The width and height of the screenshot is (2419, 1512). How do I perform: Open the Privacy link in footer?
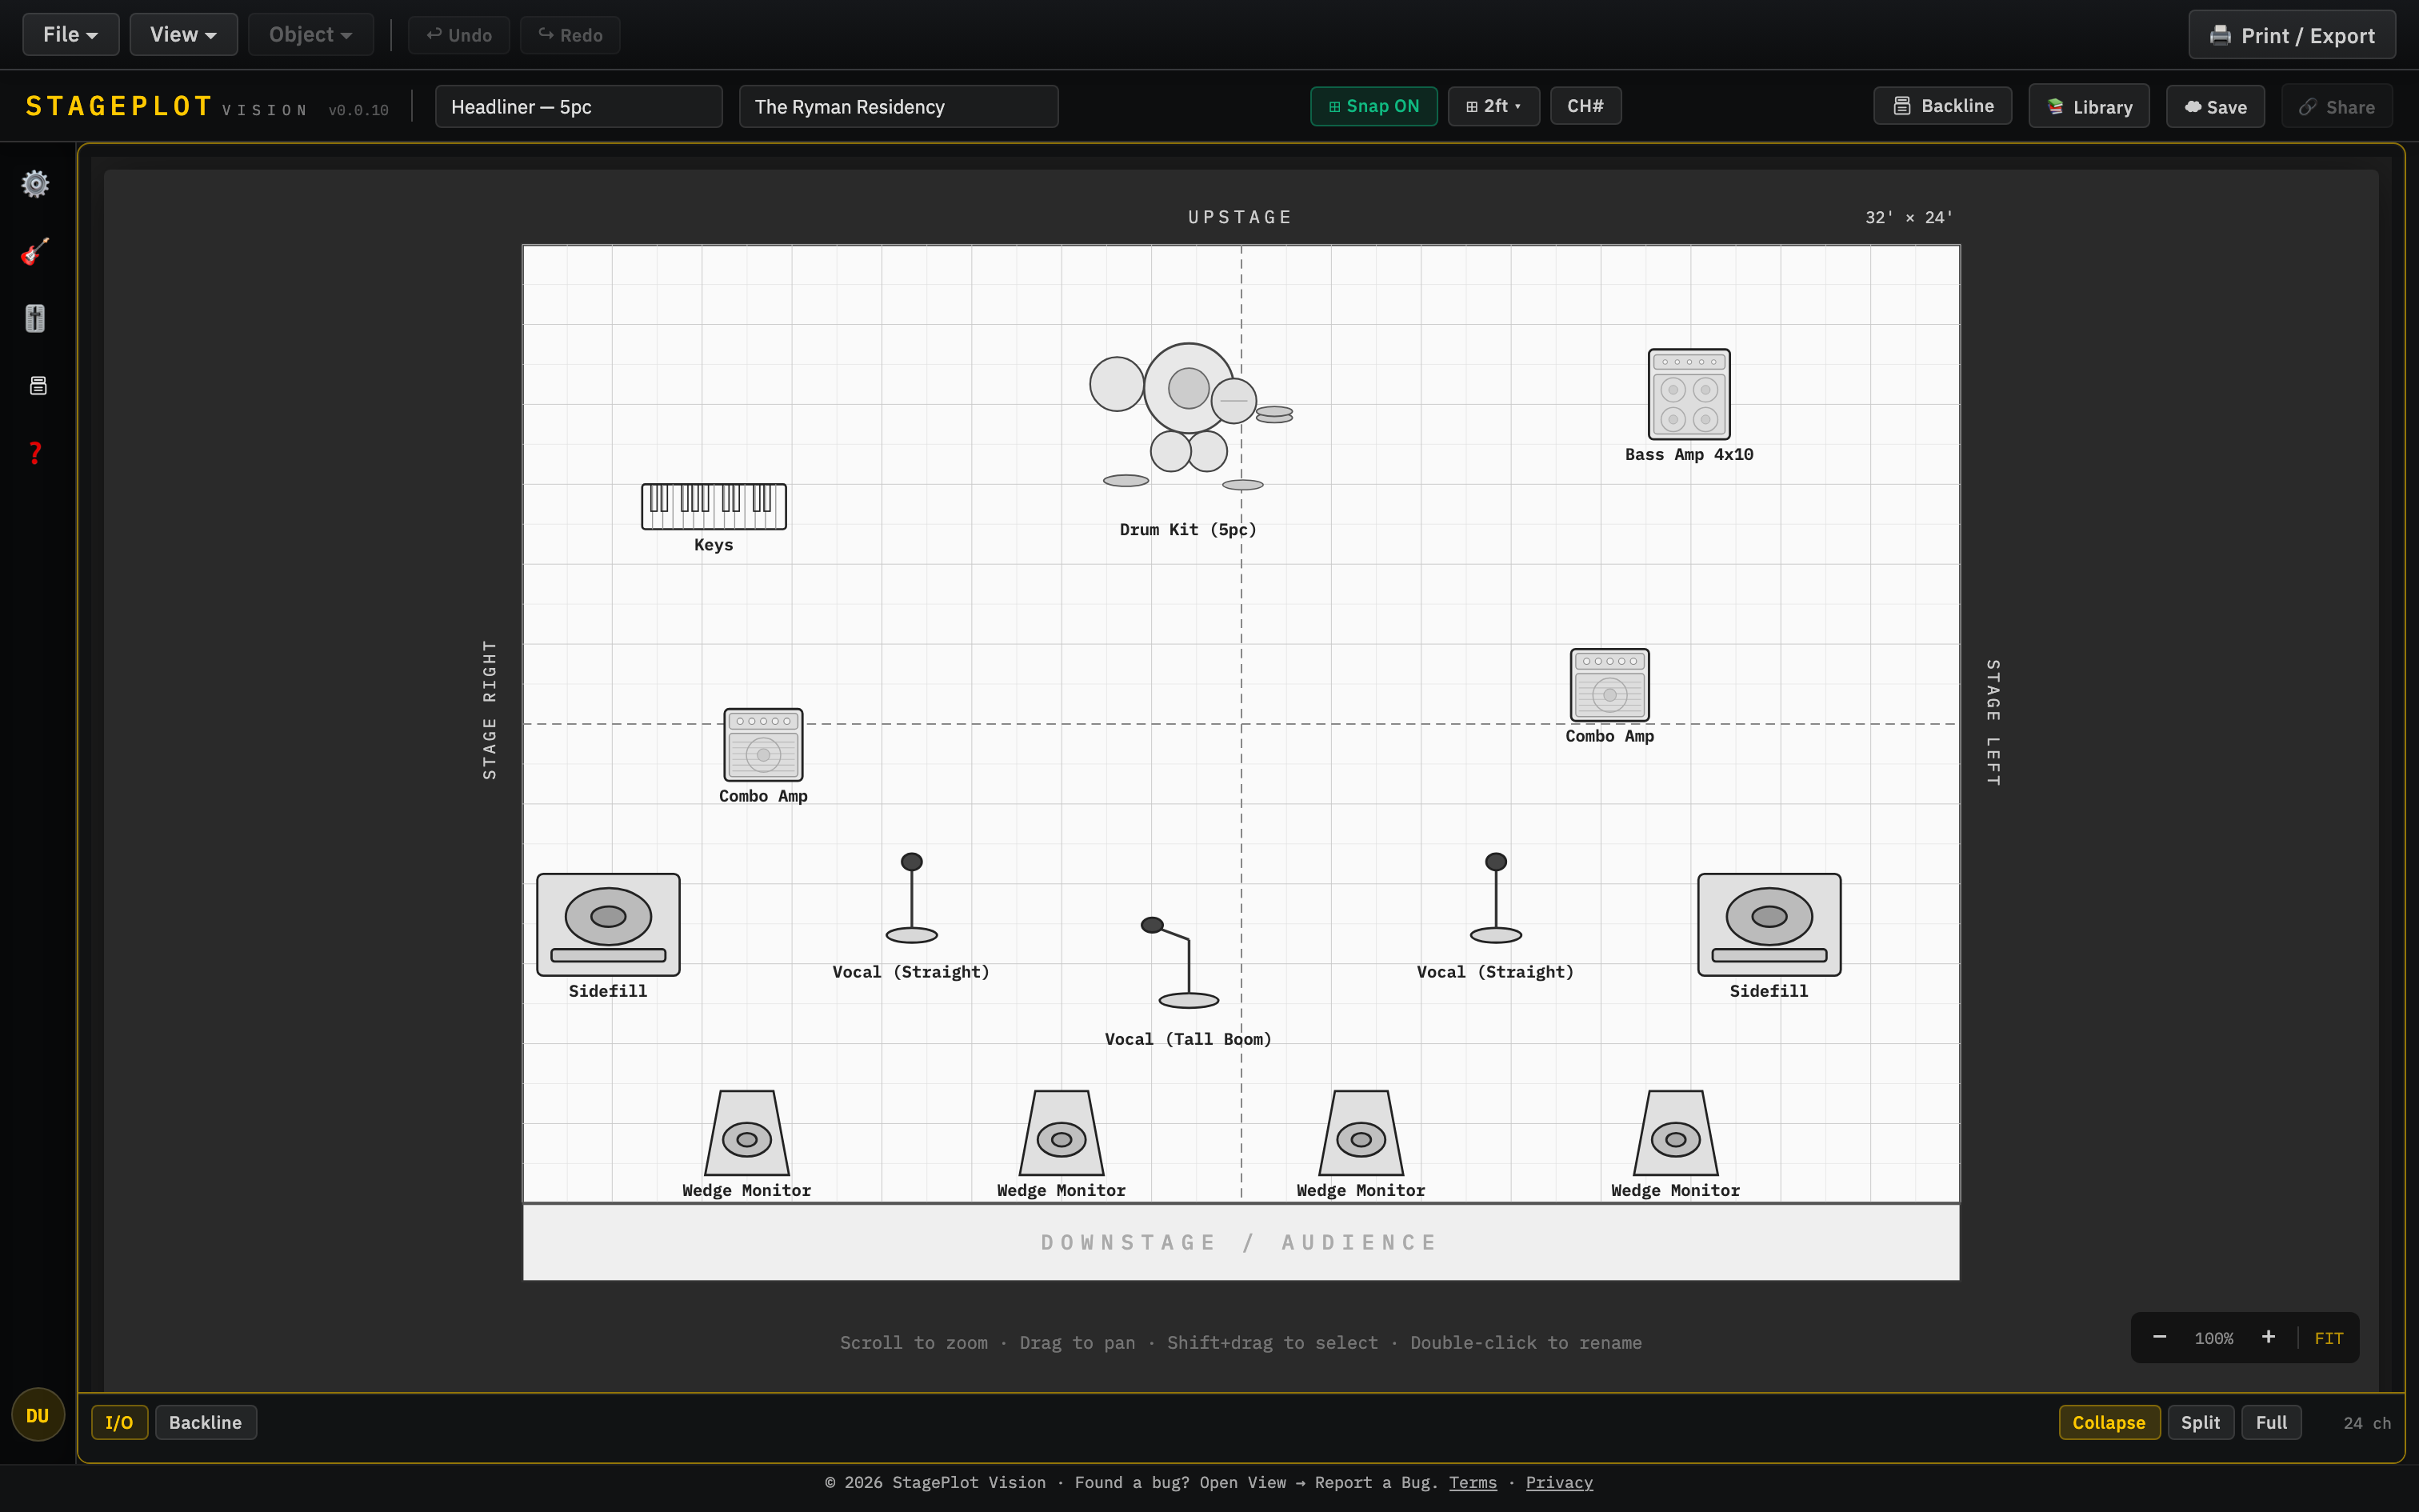coord(1558,1482)
